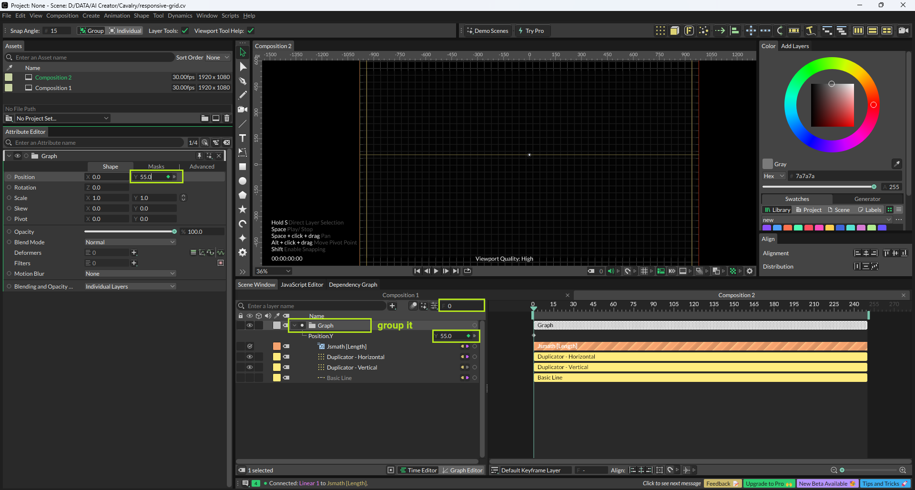Select the Star shape tool

[243, 210]
